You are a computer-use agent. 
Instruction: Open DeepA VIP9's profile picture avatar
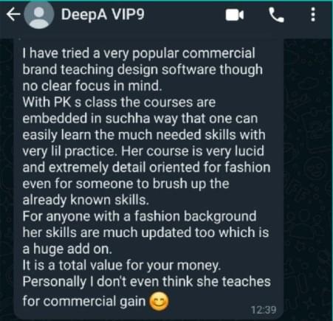click(39, 15)
